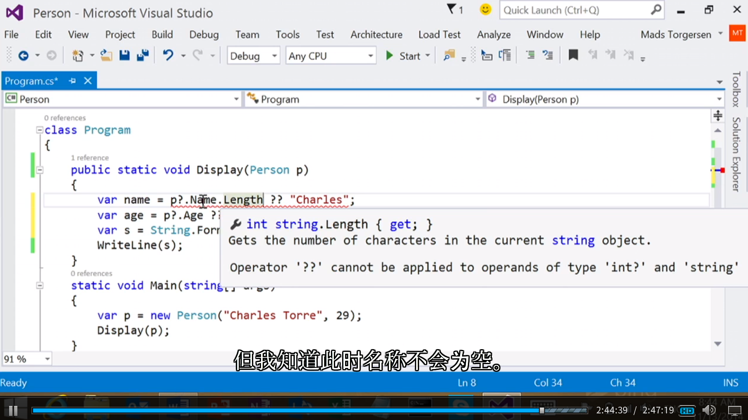Click the Quick Launch search magnifier icon
This screenshot has width=748, height=420.
click(x=656, y=10)
